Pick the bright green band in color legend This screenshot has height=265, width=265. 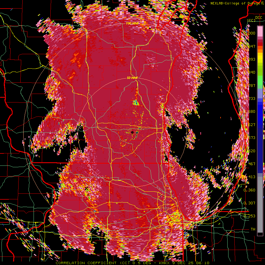260,80
